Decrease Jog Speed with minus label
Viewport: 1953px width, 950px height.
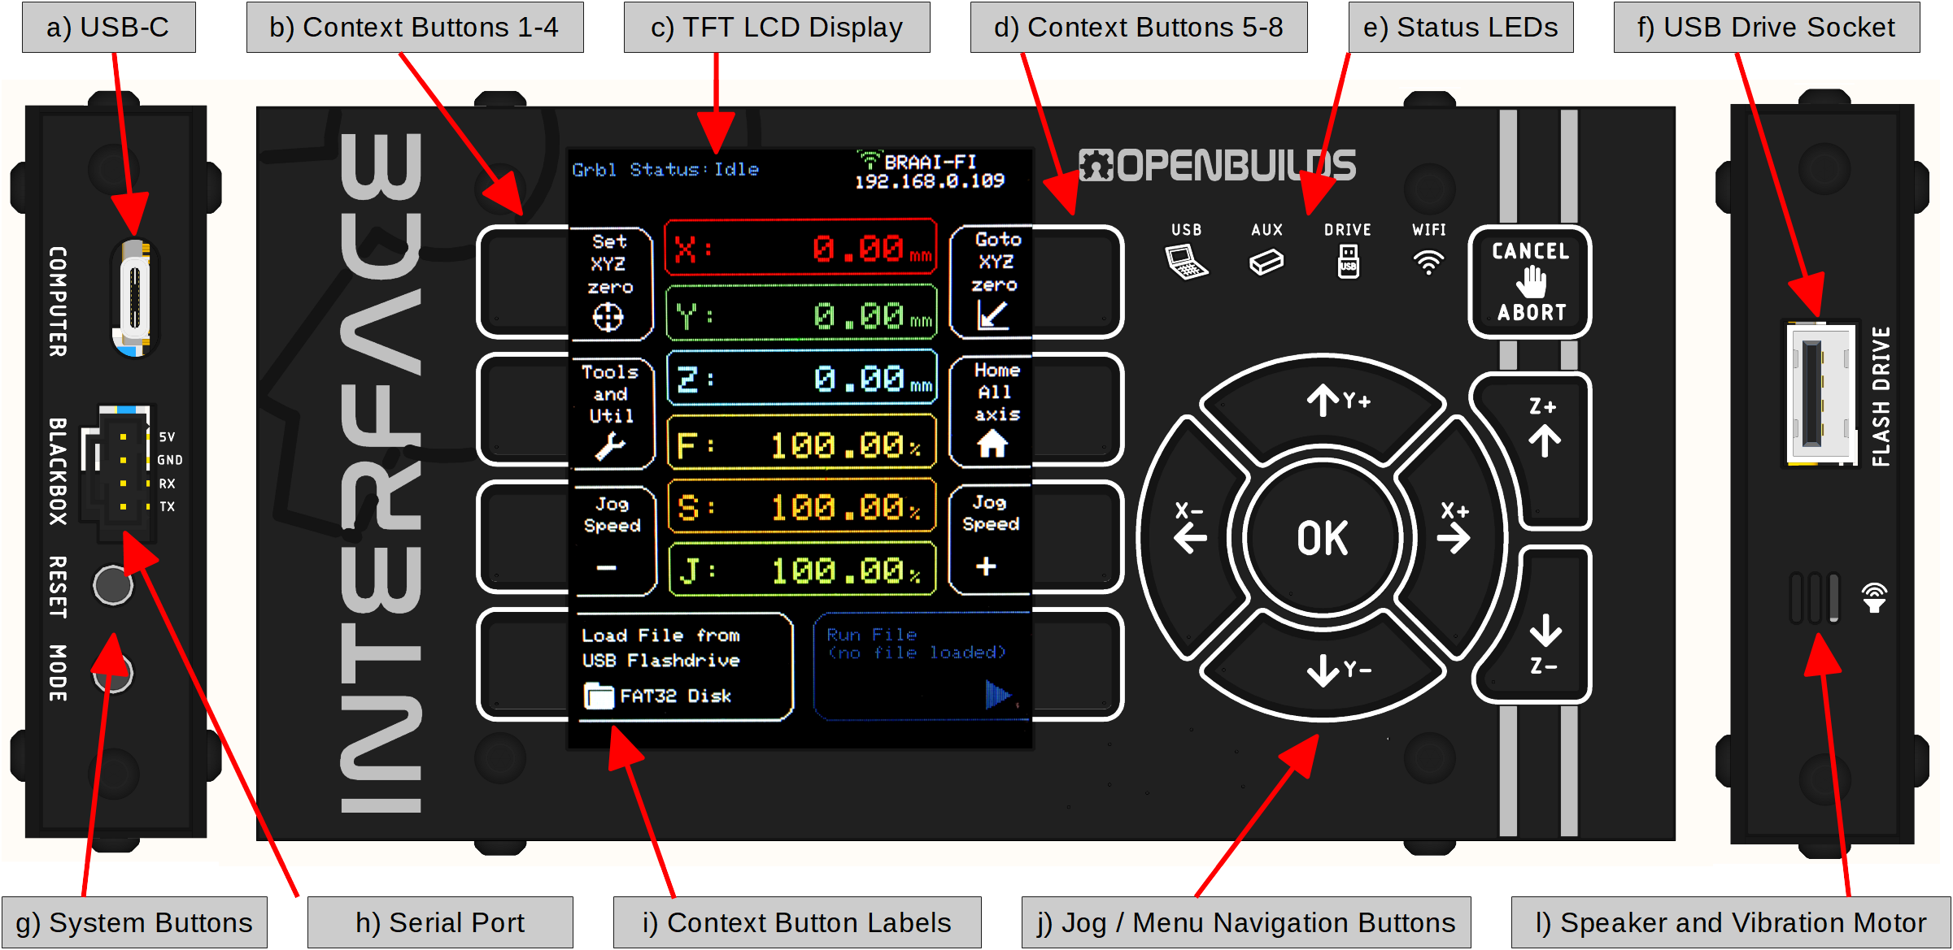tap(612, 540)
